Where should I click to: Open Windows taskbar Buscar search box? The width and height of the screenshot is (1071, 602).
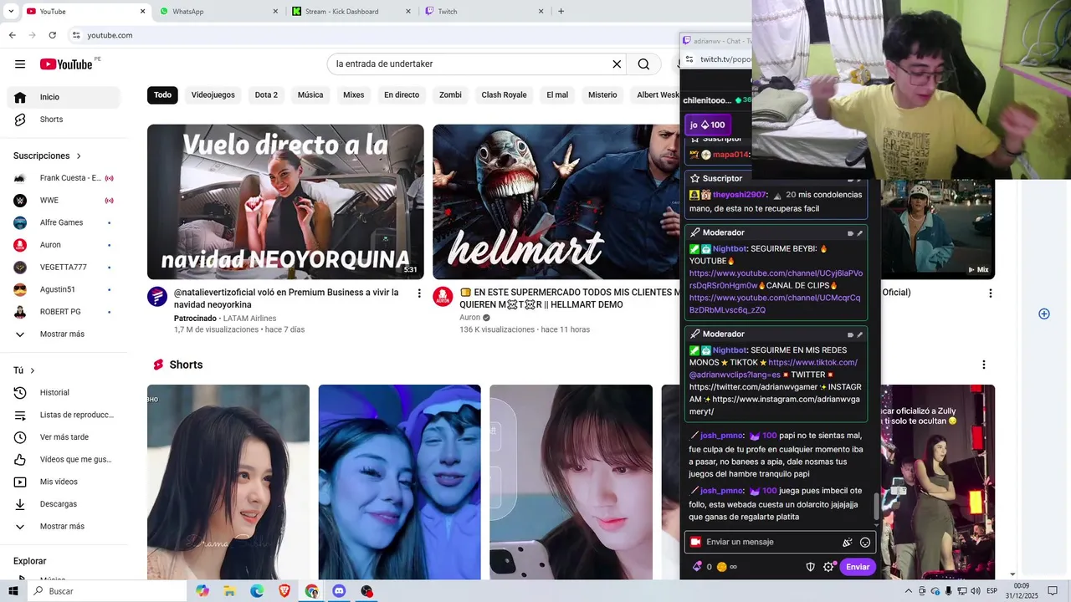click(x=107, y=591)
